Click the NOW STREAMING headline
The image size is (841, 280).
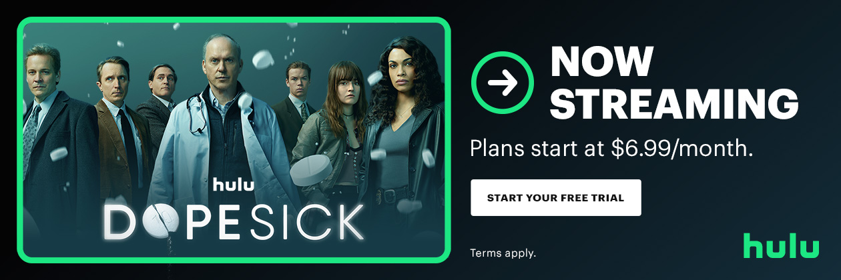click(674, 83)
